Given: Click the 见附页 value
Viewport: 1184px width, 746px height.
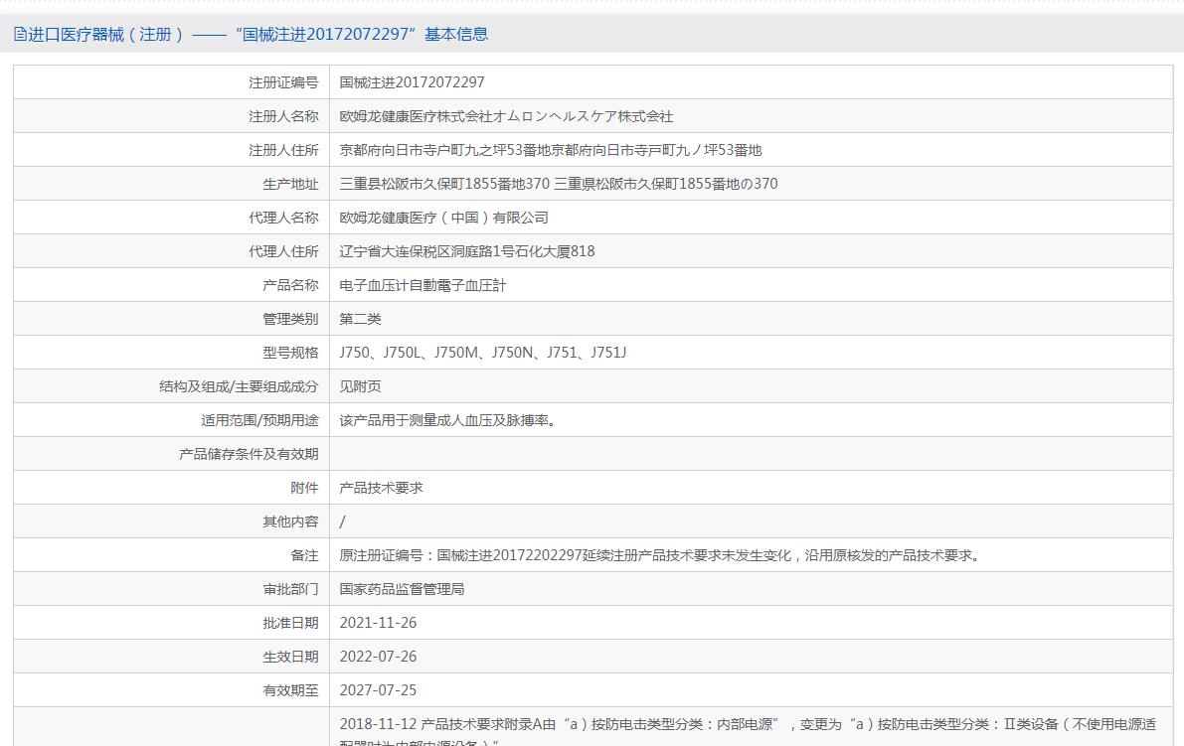Looking at the screenshot, I should tap(360, 386).
